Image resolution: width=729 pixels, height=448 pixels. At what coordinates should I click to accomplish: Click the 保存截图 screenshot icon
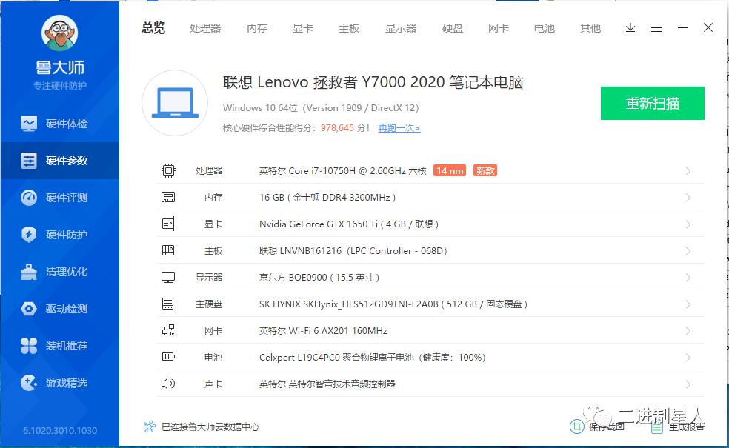pyautogui.click(x=576, y=427)
